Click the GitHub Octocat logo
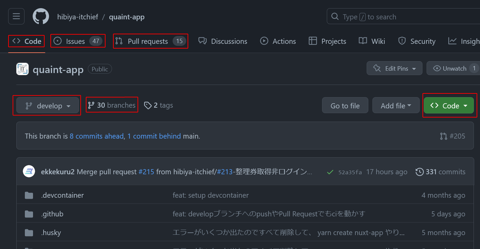 (x=41, y=17)
